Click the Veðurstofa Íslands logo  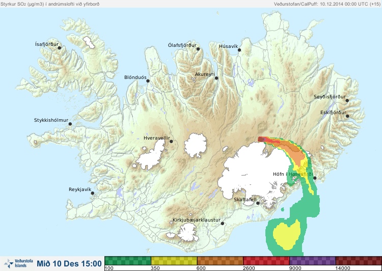click(18, 263)
